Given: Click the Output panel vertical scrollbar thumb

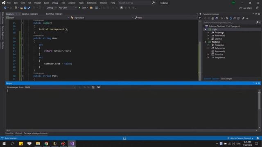Looking at the screenshot, I should [259, 101].
